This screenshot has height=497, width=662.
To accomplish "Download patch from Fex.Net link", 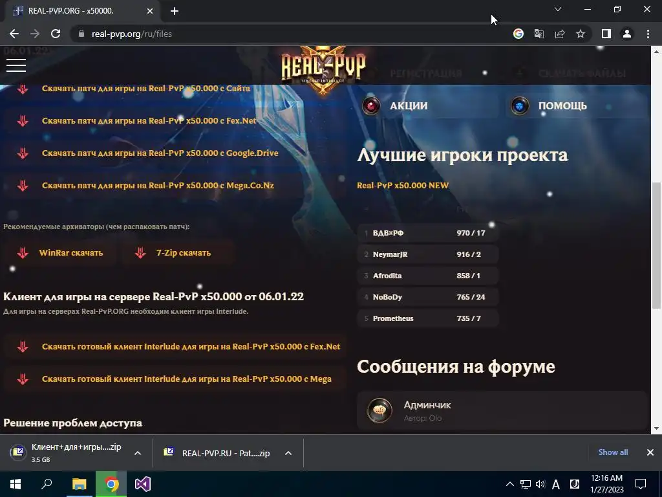I will click(x=149, y=120).
